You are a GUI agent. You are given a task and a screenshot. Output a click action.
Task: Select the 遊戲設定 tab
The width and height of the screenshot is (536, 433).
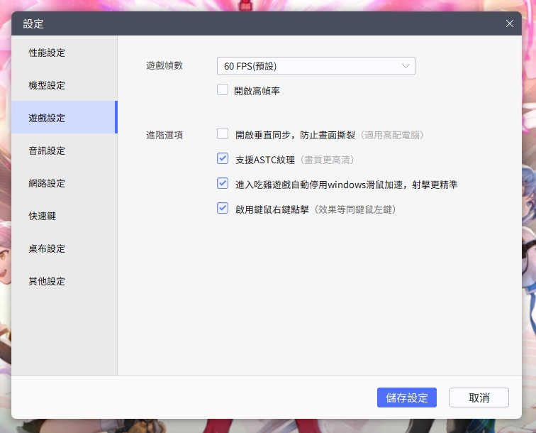[x=47, y=119]
